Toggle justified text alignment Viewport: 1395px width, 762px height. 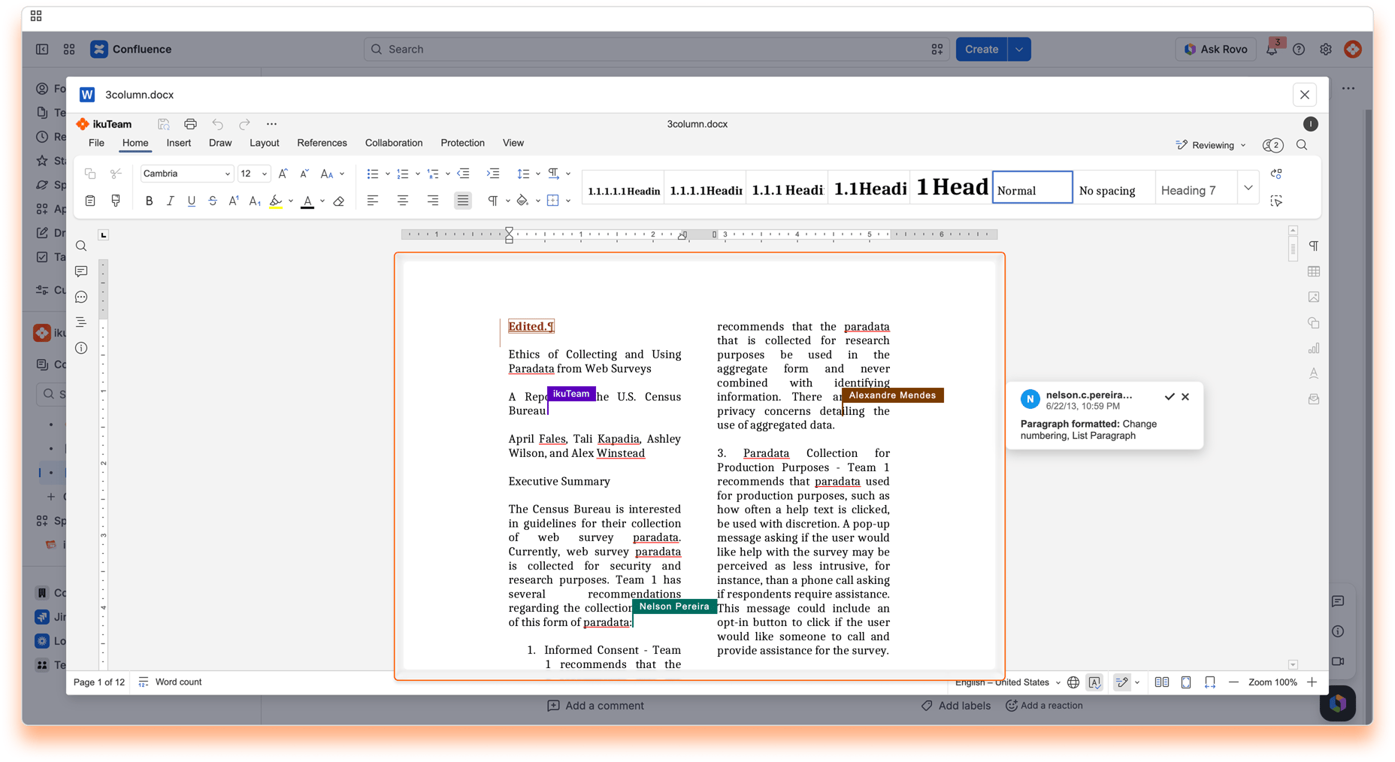(x=463, y=201)
